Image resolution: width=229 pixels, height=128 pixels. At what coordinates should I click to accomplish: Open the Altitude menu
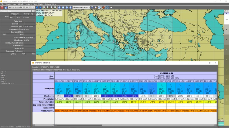(x=21, y=4)
